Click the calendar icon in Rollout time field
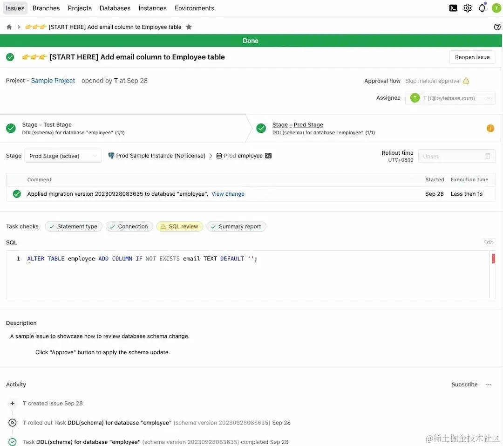The image size is (503, 446). click(487, 156)
